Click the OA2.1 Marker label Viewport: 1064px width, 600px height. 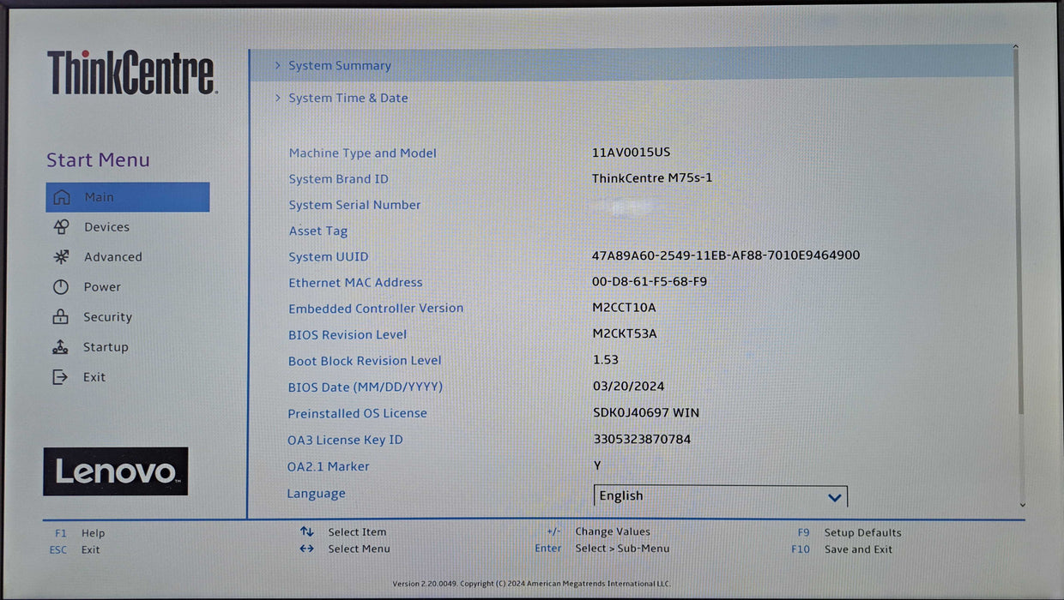329,466
